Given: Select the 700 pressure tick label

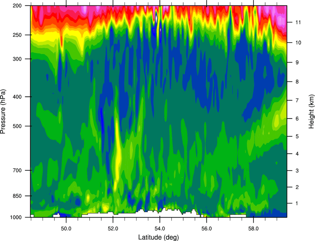Looking at the screenshot, I should click(x=17, y=170).
